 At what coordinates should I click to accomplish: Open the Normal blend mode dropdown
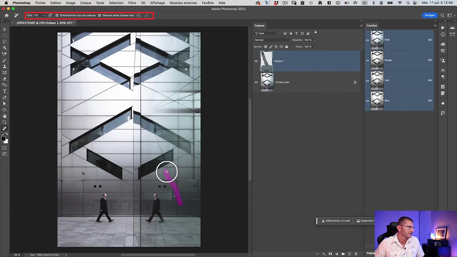coord(272,40)
